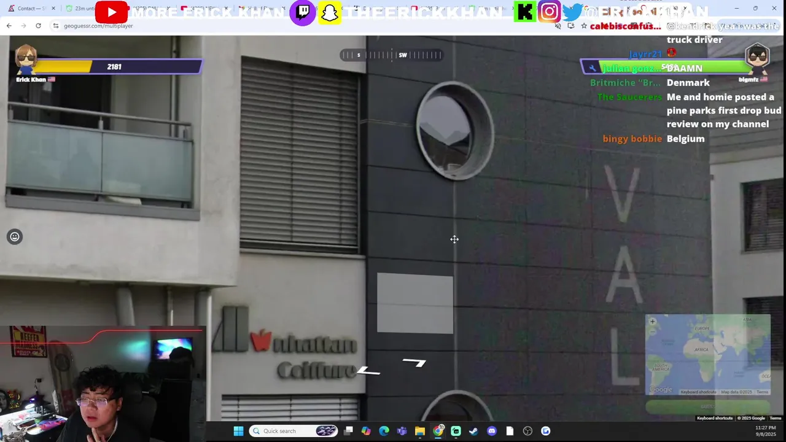The height and width of the screenshot is (442, 786).
Task: Open Microsoft Edge from the taskbar
Action: coord(384,431)
